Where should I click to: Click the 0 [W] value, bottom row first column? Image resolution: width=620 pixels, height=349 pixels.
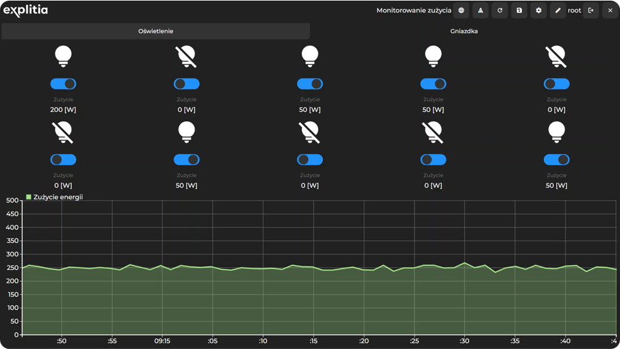[63, 185]
